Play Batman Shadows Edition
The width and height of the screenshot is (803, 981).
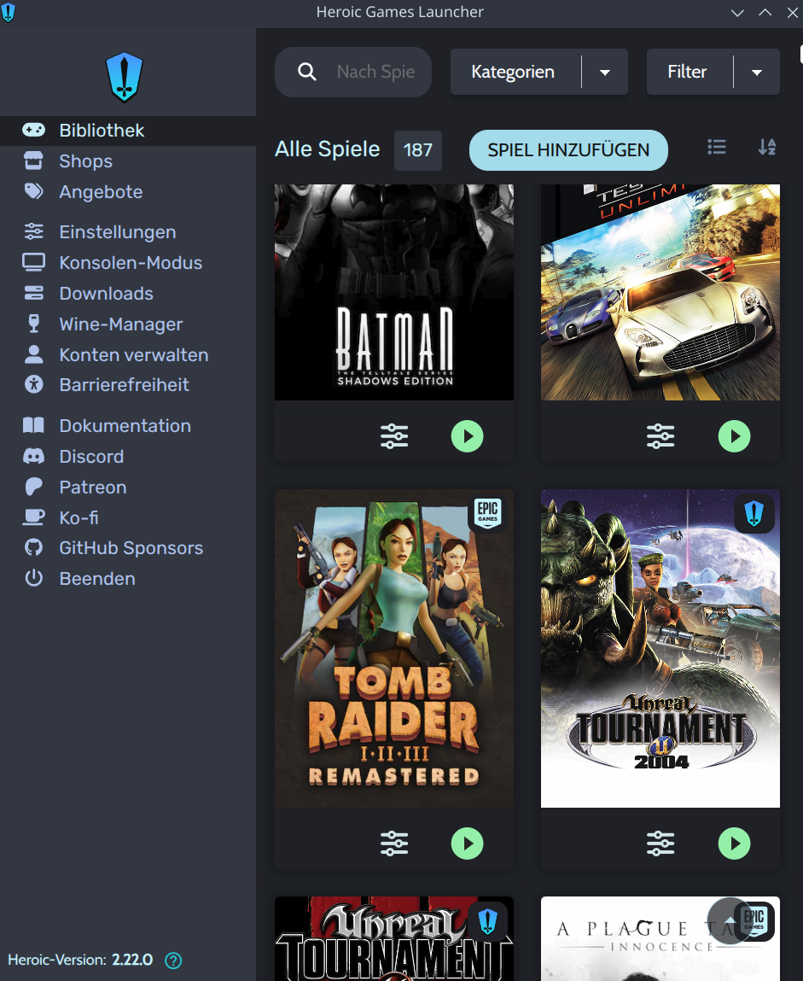pos(467,436)
